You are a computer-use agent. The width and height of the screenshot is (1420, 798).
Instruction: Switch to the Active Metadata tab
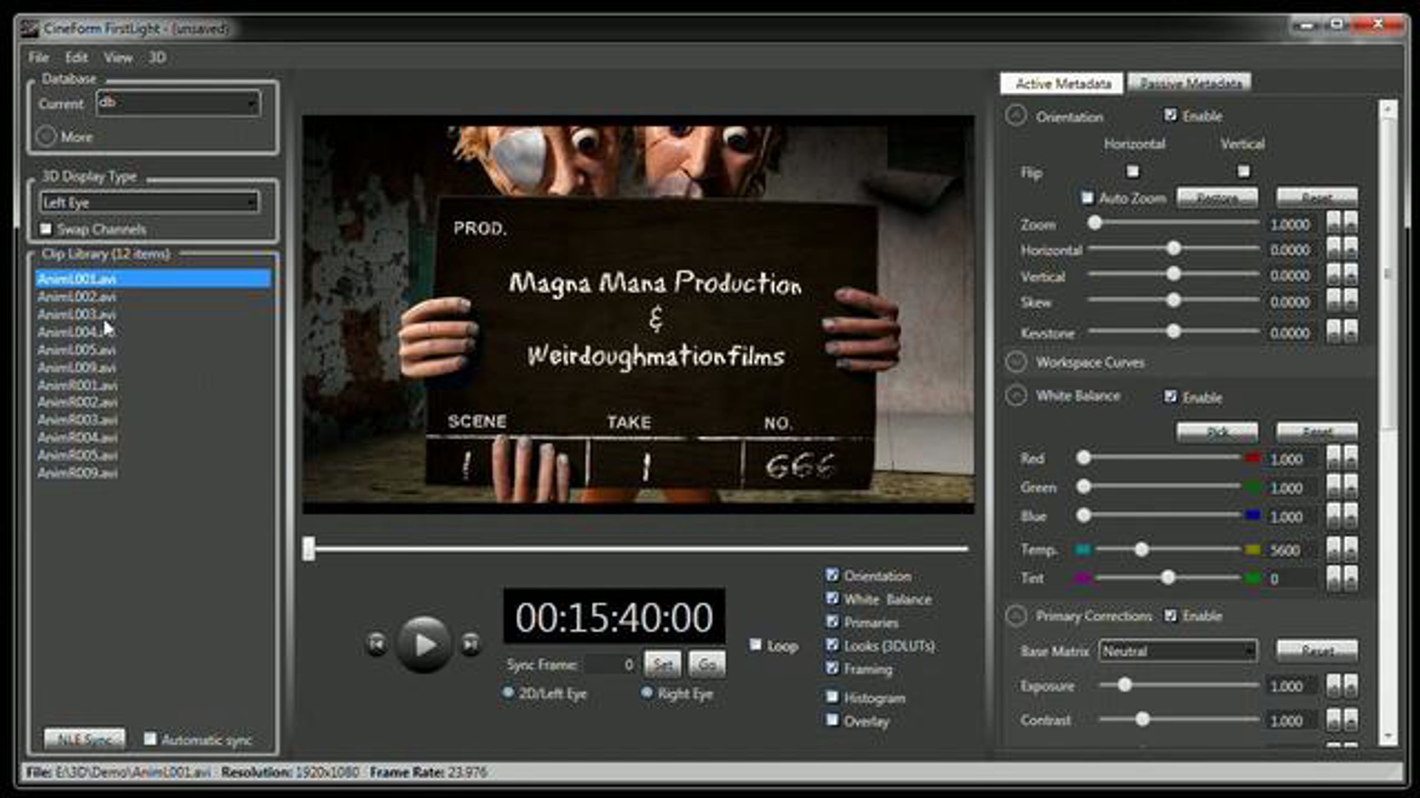point(1063,83)
